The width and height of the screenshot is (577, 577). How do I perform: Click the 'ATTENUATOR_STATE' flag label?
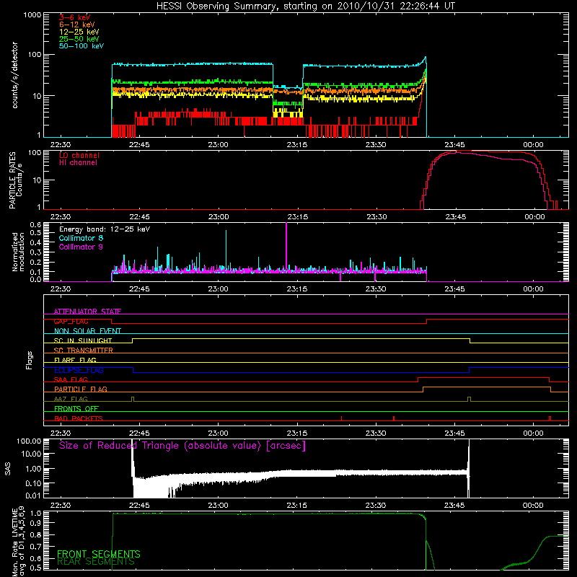coord(87,312)
